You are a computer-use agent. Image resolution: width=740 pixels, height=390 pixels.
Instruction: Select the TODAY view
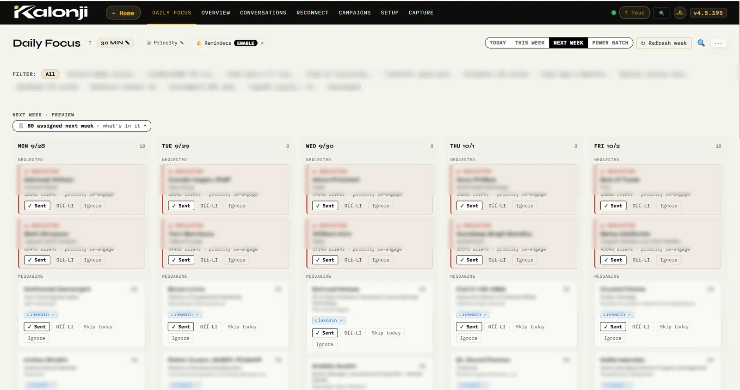(498, 43)
